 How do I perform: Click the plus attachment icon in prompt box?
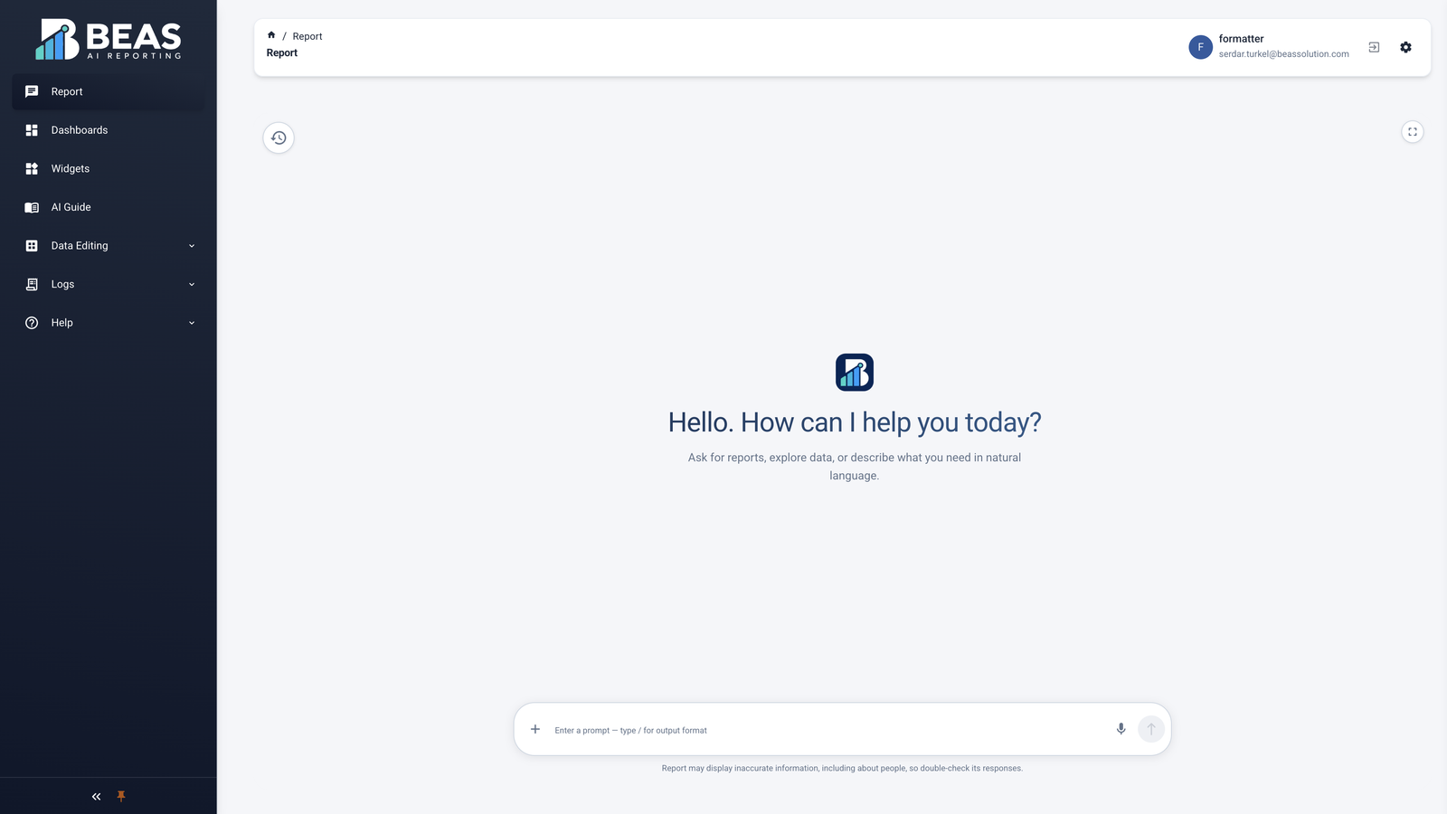coord(535,729)
